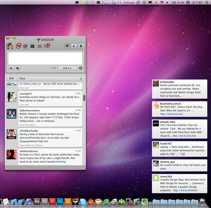
Task: Open the bit.ly/ce5ne5 link in the BestFatloss2010 notification
Action: click(x=172, y=114)
